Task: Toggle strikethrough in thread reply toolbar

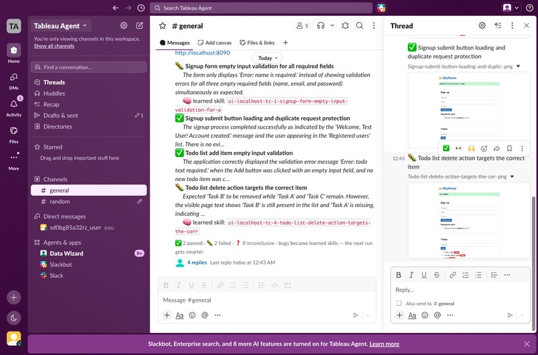Action: [437, 275]
